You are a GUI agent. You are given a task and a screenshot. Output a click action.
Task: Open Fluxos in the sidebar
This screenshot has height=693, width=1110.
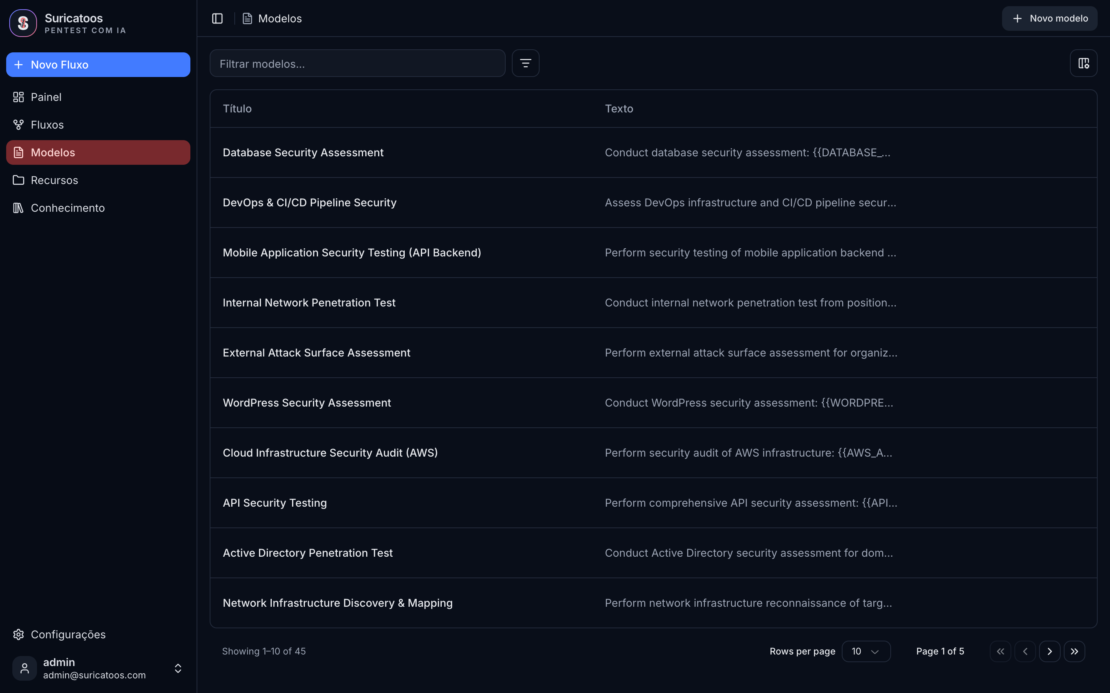point(98,125)
